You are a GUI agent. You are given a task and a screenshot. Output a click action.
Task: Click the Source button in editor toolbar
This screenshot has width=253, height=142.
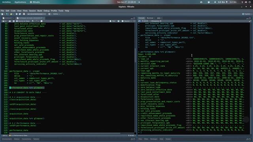(x=126, y=21)
